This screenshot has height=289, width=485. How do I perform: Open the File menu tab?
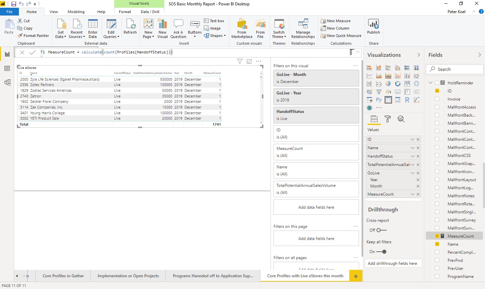click(9, 12)
